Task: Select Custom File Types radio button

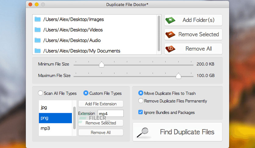Action: tap(86, 93)
